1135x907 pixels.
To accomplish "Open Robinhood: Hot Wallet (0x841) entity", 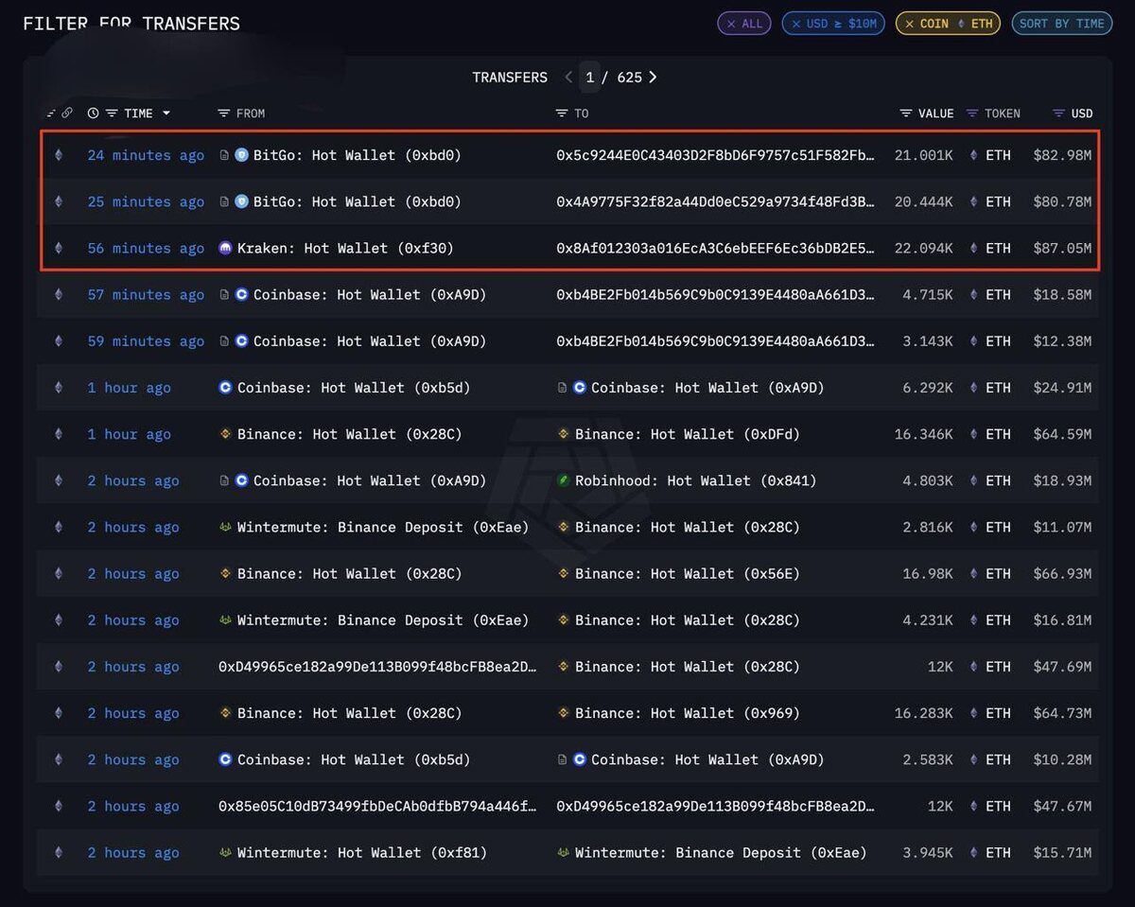I will (696, 480).
